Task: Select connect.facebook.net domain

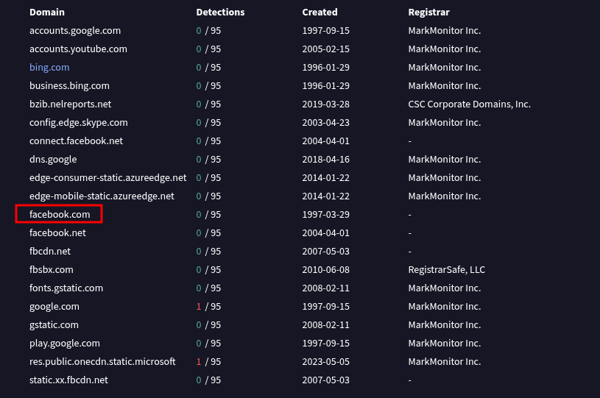Action: 76,141
